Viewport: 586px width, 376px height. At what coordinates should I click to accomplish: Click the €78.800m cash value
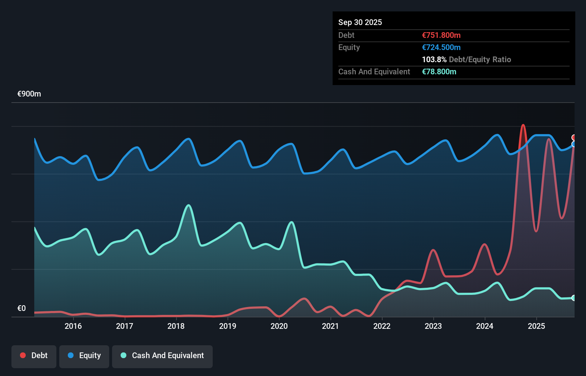[439, 71]
